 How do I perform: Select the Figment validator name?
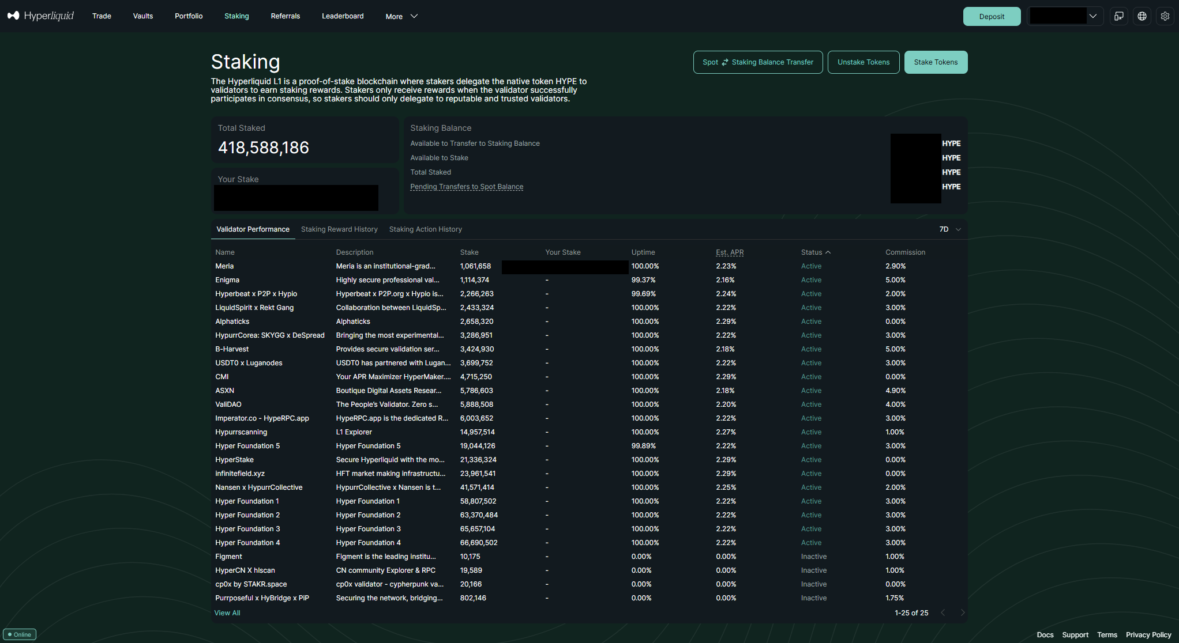[228, 557]
